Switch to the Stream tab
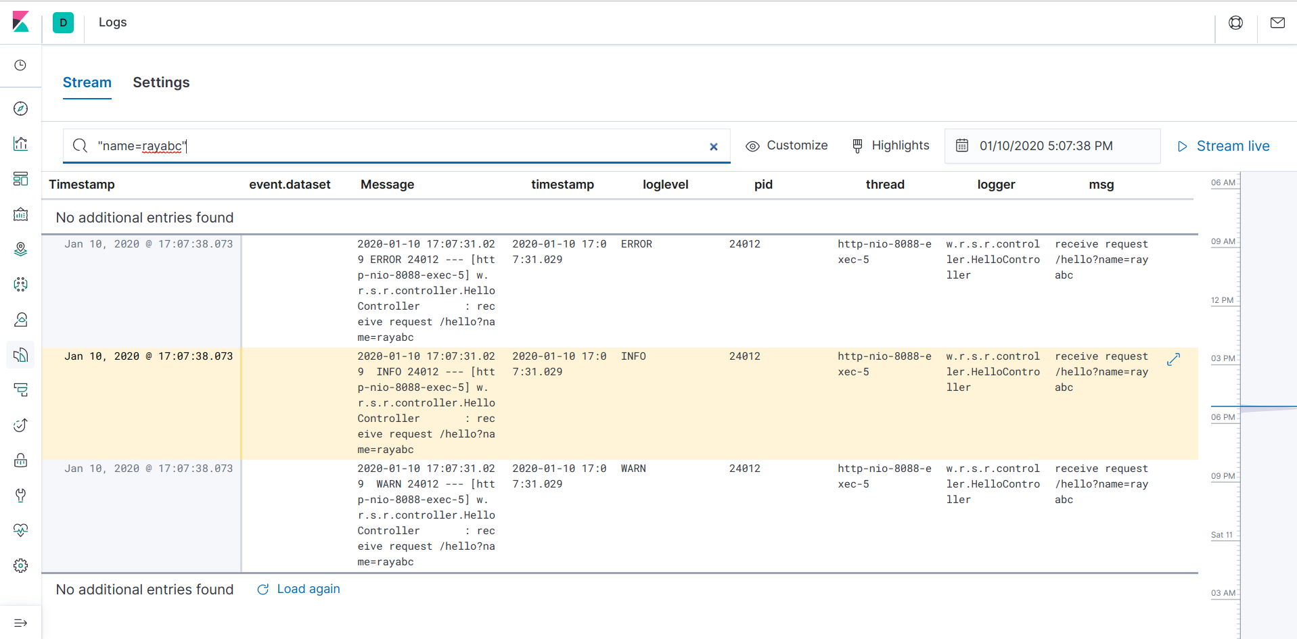Viewport: 1297px width, 639px height. [87, 82]
